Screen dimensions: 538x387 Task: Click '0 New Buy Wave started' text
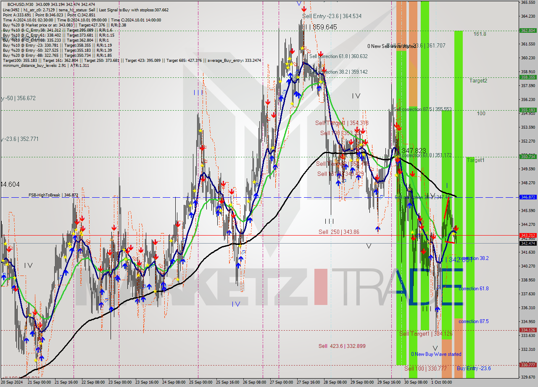tap(436, 354)
